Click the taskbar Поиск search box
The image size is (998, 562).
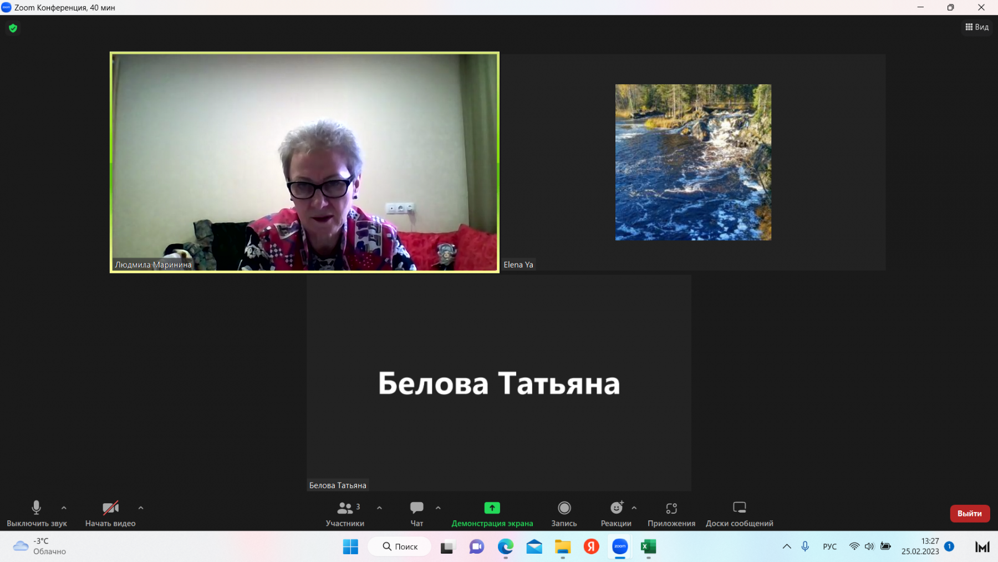[399, 546]
